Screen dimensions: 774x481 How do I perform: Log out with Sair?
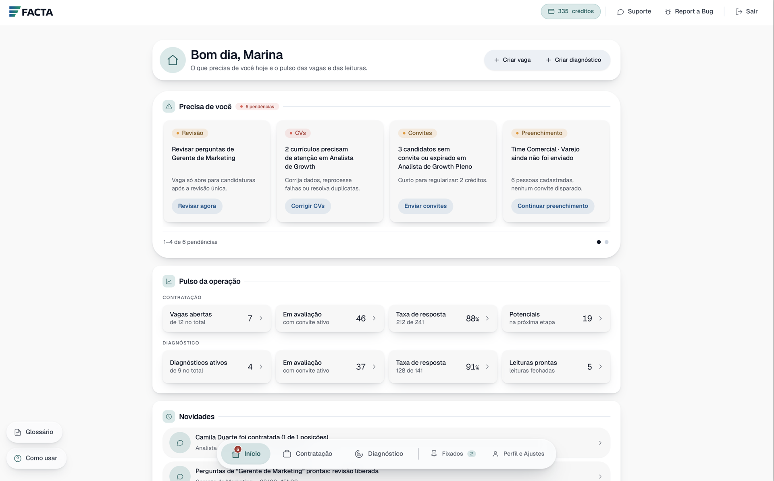747,11
